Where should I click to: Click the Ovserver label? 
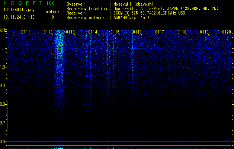coord(76,4)
